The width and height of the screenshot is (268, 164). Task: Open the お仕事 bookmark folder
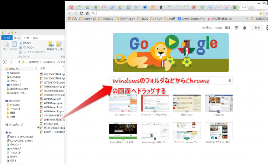pos(170,19)
